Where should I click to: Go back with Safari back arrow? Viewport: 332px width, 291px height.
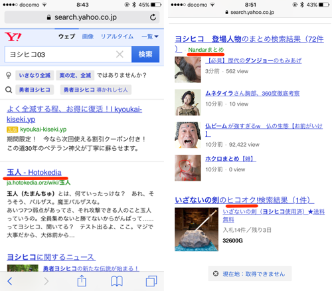[10, 281]
